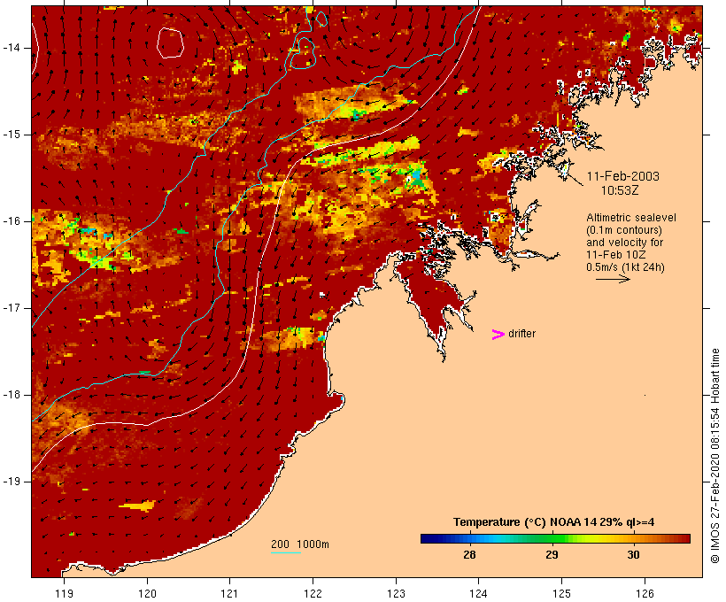Click the '-15' latitude axis label

tap(12, 135)
